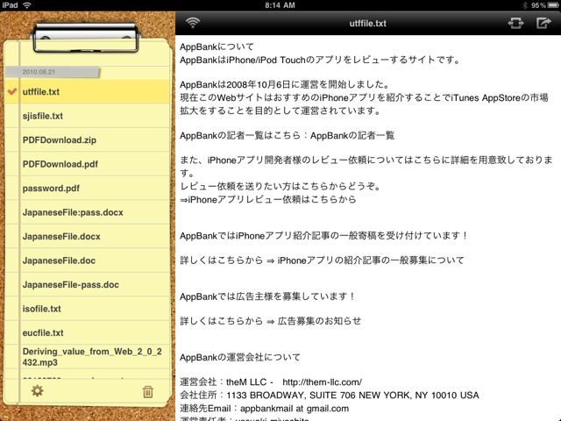Tap the "AppBankについて" heading line
561x421 pixels.
click(x=217, y=46)
